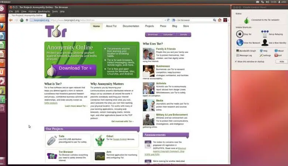
Task: Click the torproject.org site identity badge
Action: pyautogui.click(x=40, y=20)
